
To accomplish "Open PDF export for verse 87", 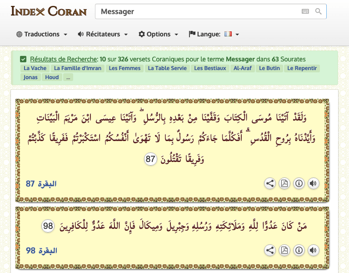I will pyautogui.click(x=284, y=184).
